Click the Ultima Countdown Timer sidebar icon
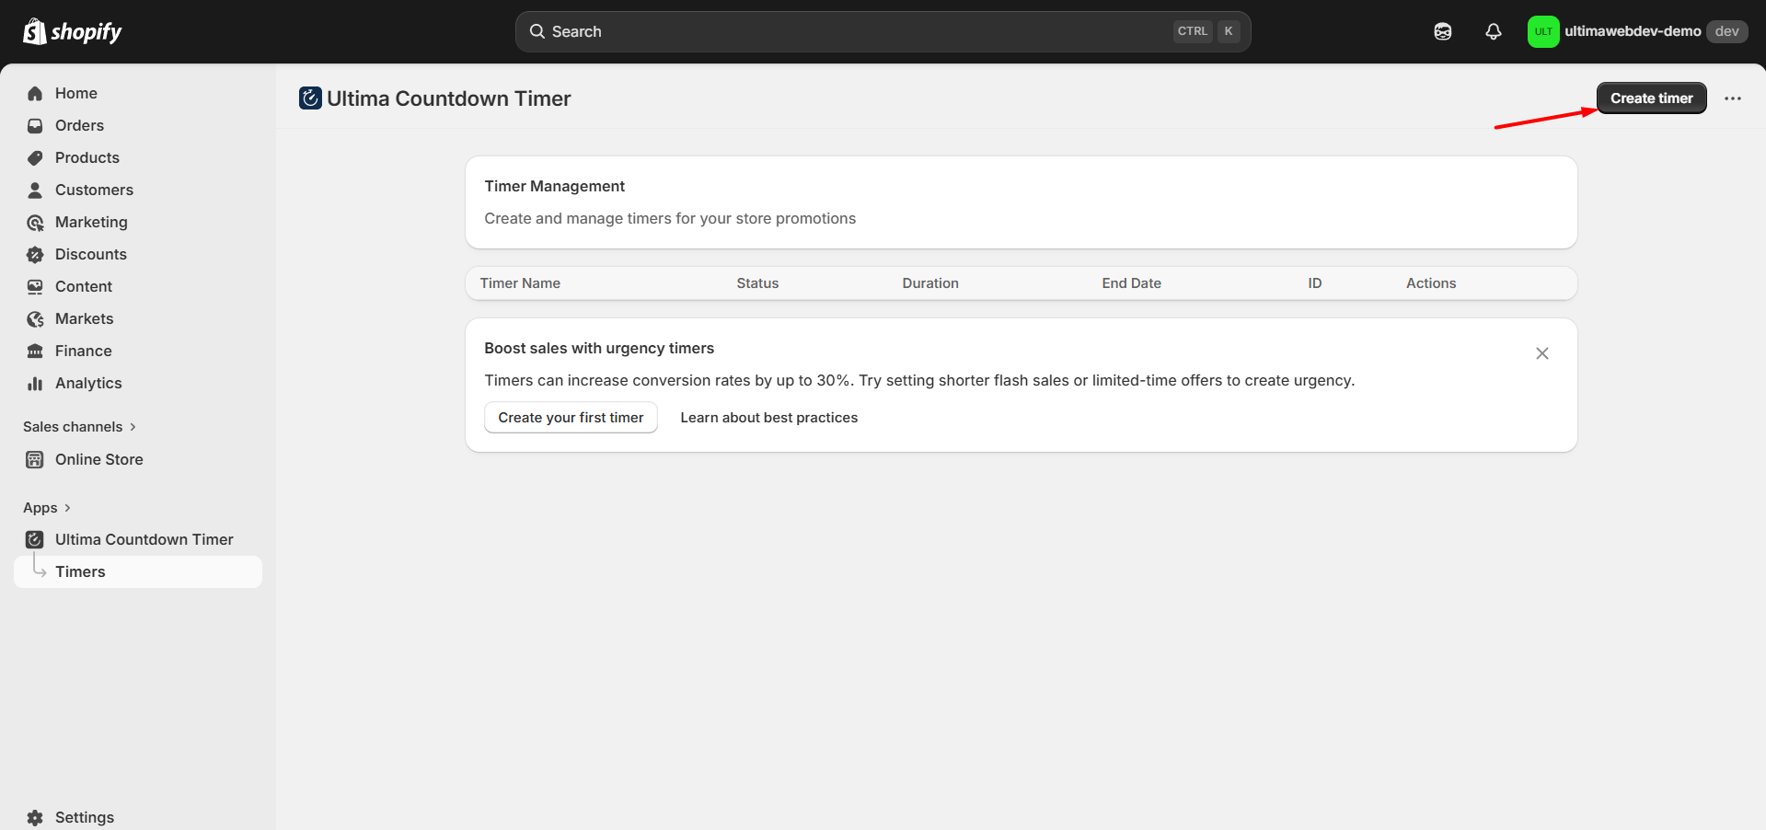This screenshot has width=1766, height=830. click(x=35, y=539)
